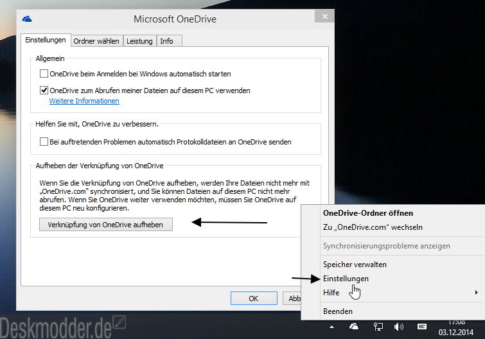Open the network icon in the taskbar
This screenshot has height=339, width=485.
point(378,327)
